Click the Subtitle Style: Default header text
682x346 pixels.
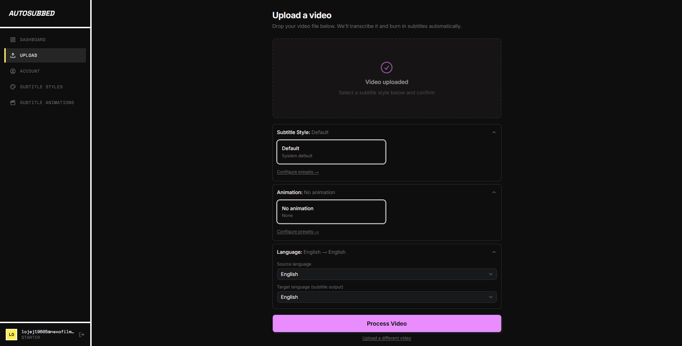click(303, 132)
